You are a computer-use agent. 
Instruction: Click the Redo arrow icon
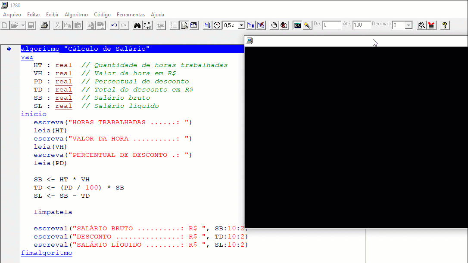124,25
